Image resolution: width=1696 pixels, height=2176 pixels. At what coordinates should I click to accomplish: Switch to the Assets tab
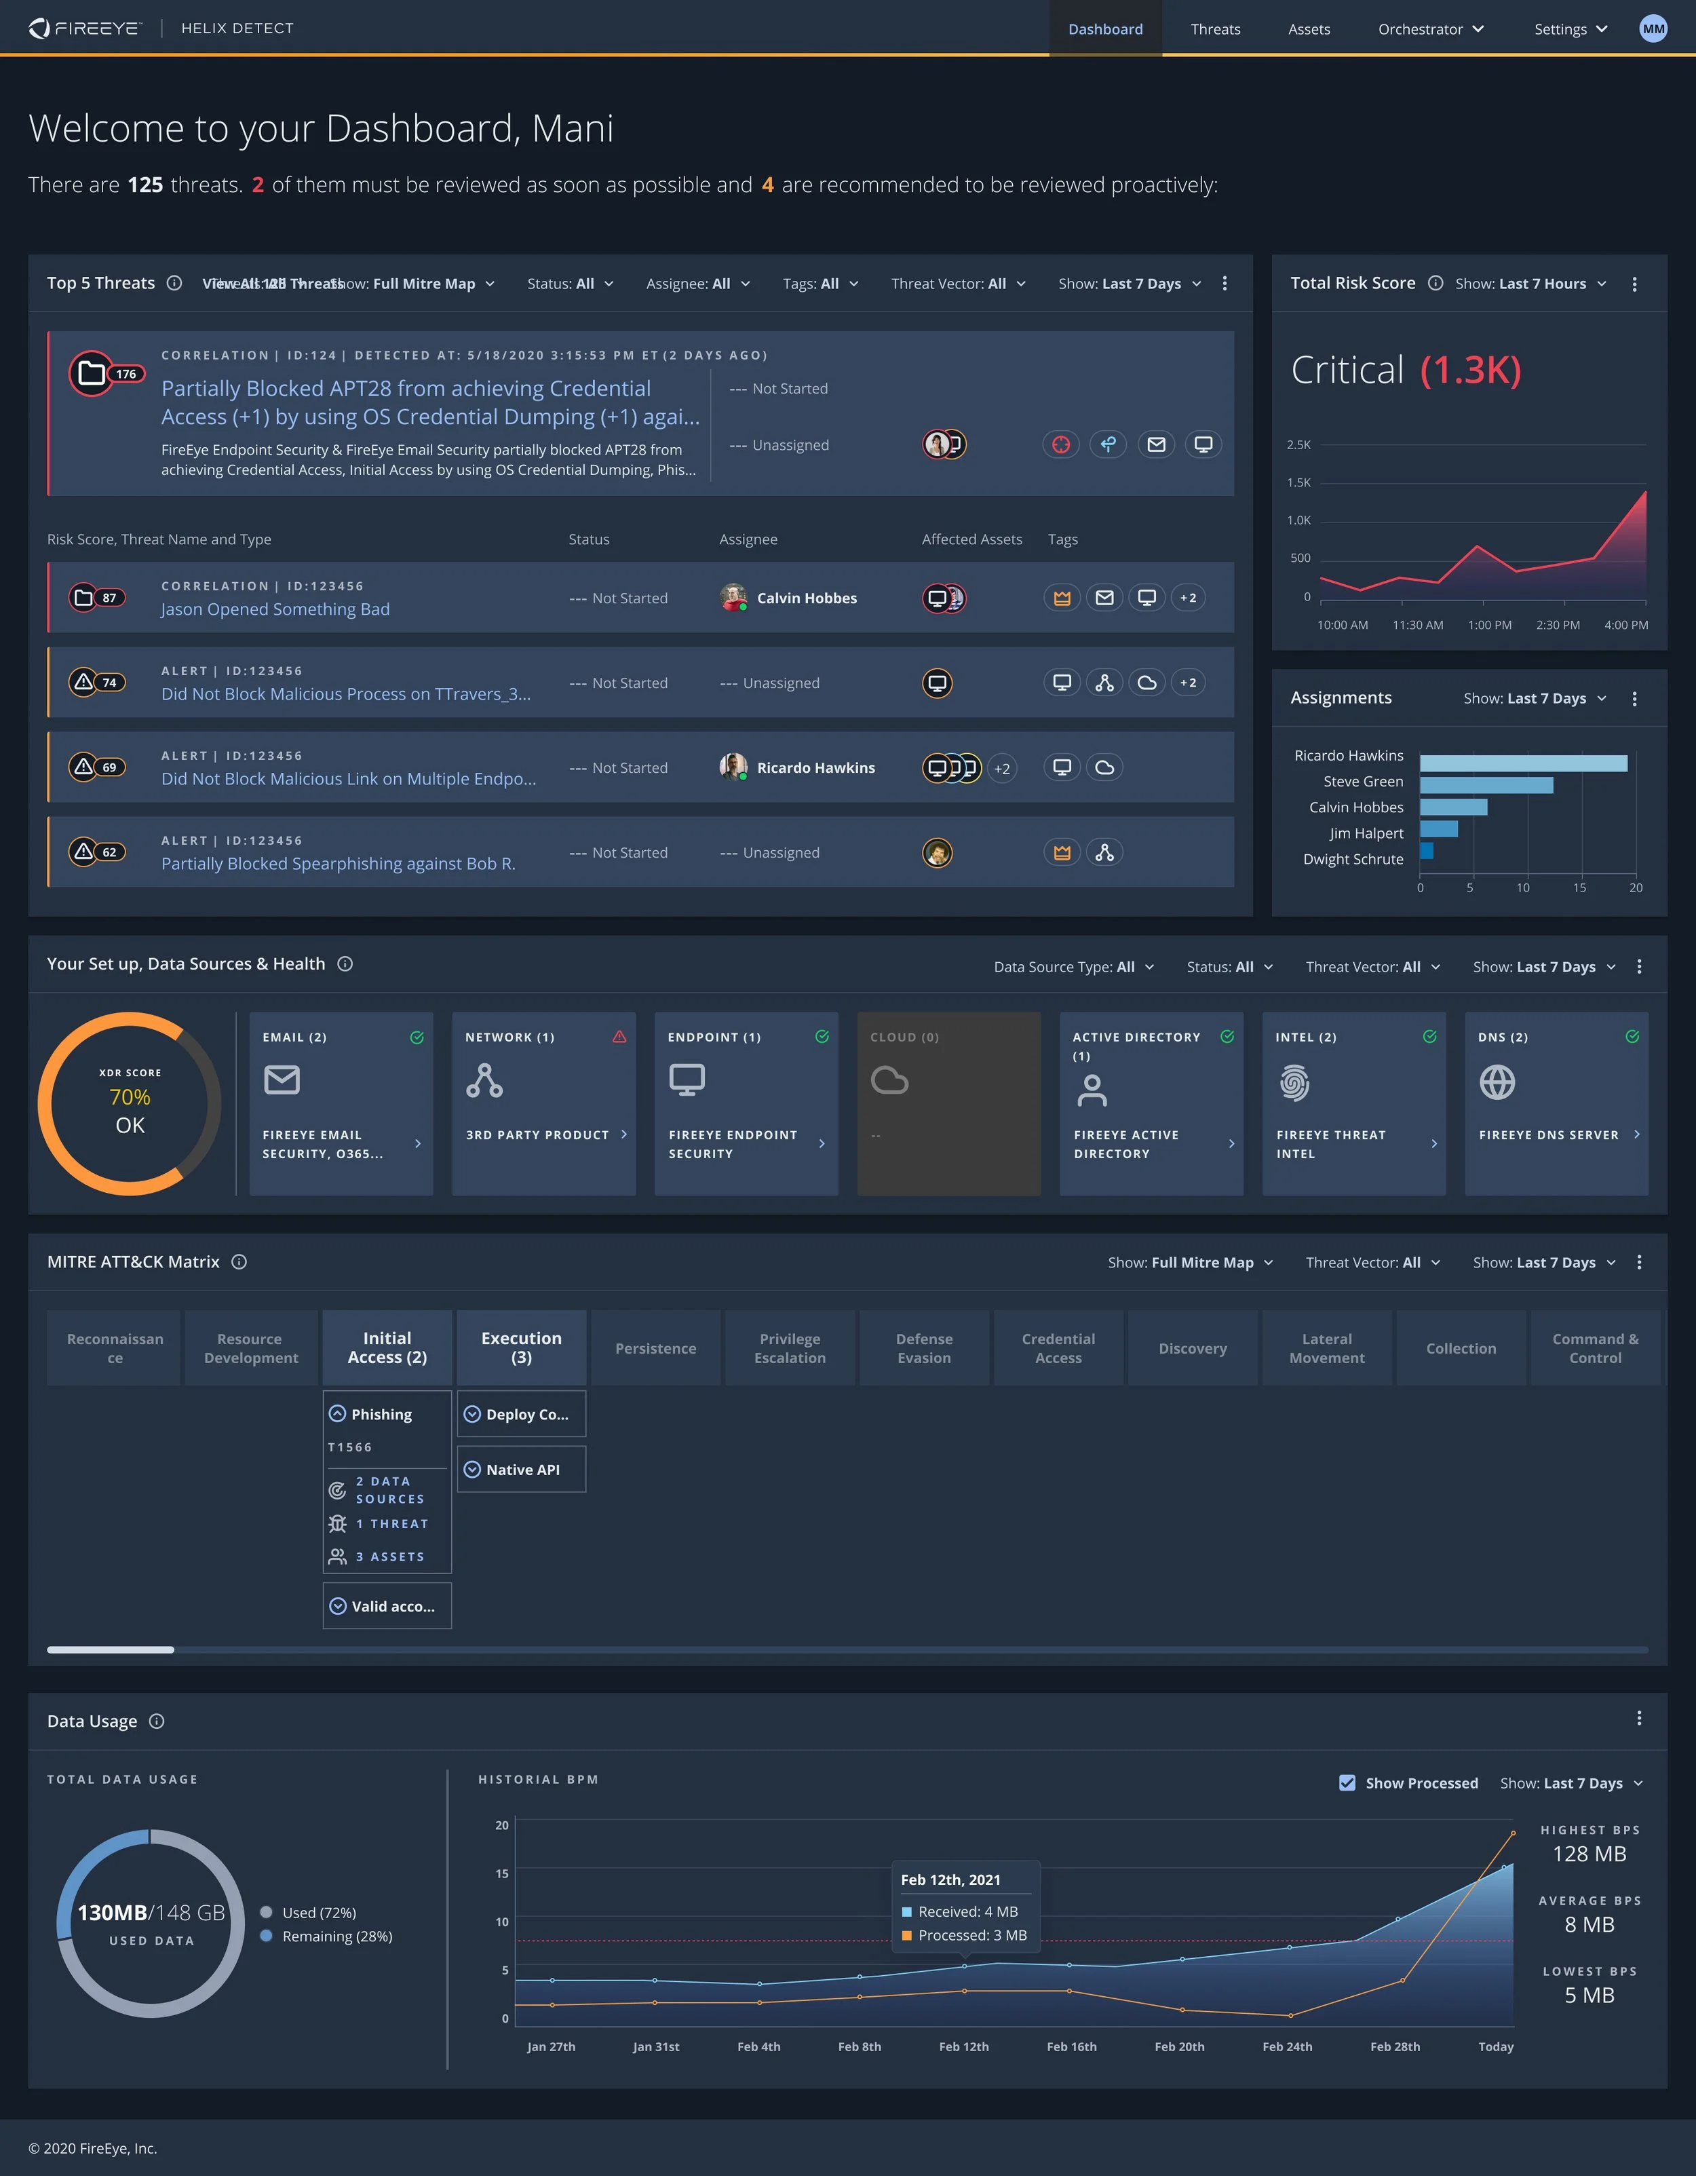click(x=1309, y=29)
